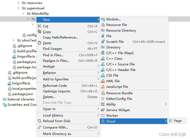The image size is (190, 139).
Task: Choose Copy Path/Reference...
Action: coord(68,37)
